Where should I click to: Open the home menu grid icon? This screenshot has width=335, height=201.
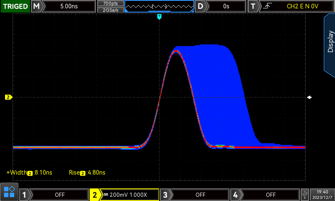click(x=9, y=192)
